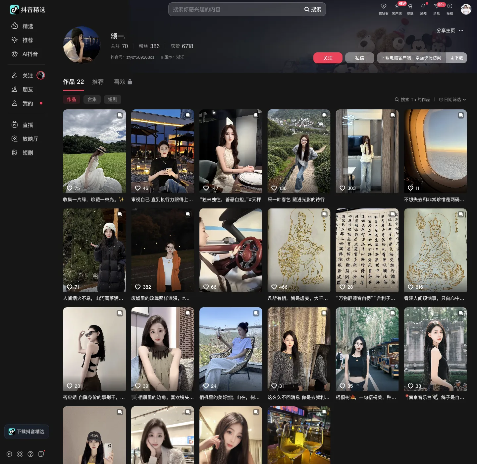477x464 pixels.
Task: View the 粉丝 386 followers count
Action: (x=149, y=46)
